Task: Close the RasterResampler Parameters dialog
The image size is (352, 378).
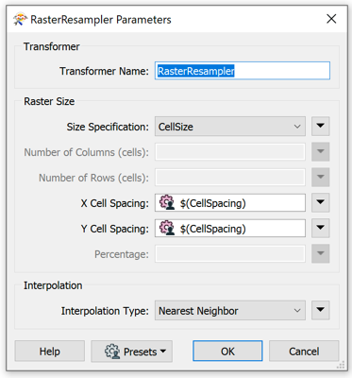Action: 331,19
